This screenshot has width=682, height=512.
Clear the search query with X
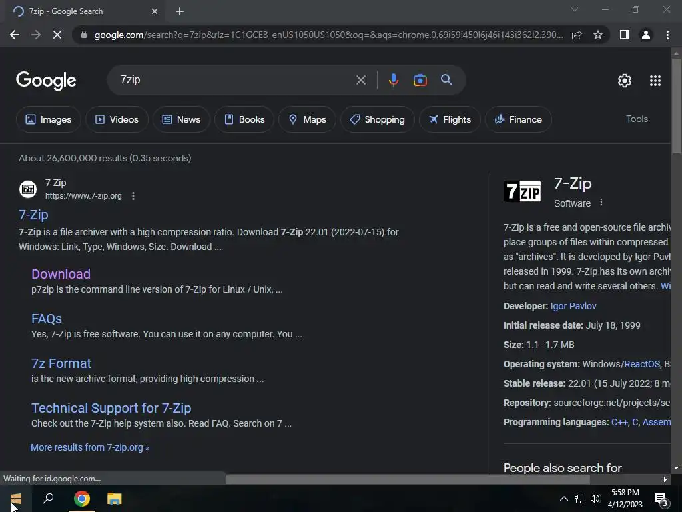point(360,80)
